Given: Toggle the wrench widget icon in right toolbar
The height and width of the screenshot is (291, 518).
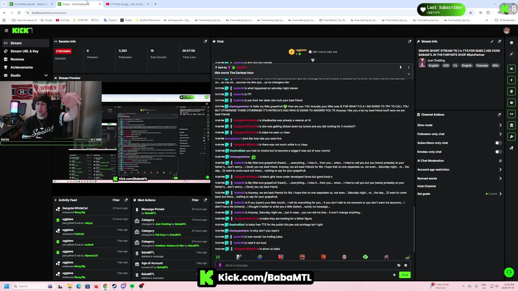Looking at the screenshot, I should 512,137.
